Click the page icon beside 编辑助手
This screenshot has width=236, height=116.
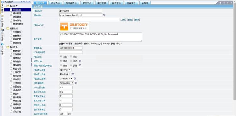coord(11,104)
